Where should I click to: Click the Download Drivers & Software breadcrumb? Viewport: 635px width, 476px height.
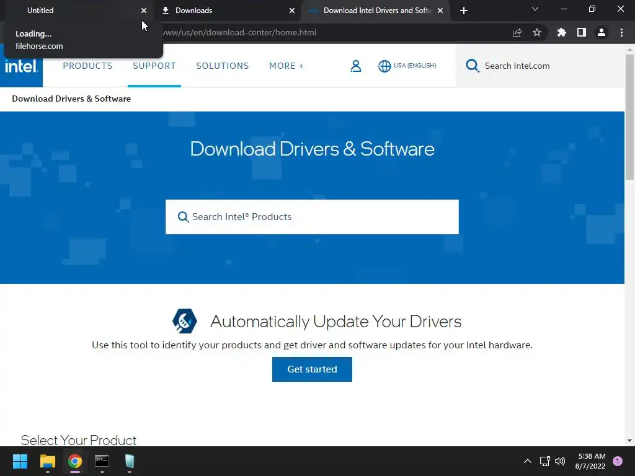[71, 99]
